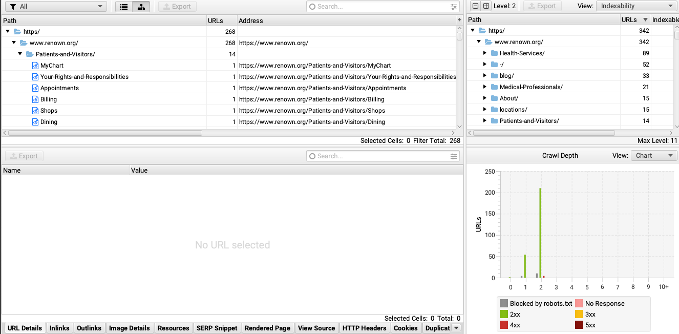
Task: Open the Indexability view dropdown
Action: click(636, 6)
